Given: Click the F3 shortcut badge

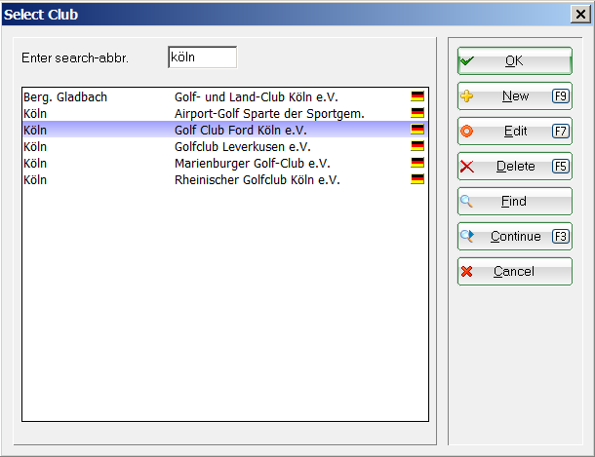Looking at the screenshot, I should coord(561,237).
